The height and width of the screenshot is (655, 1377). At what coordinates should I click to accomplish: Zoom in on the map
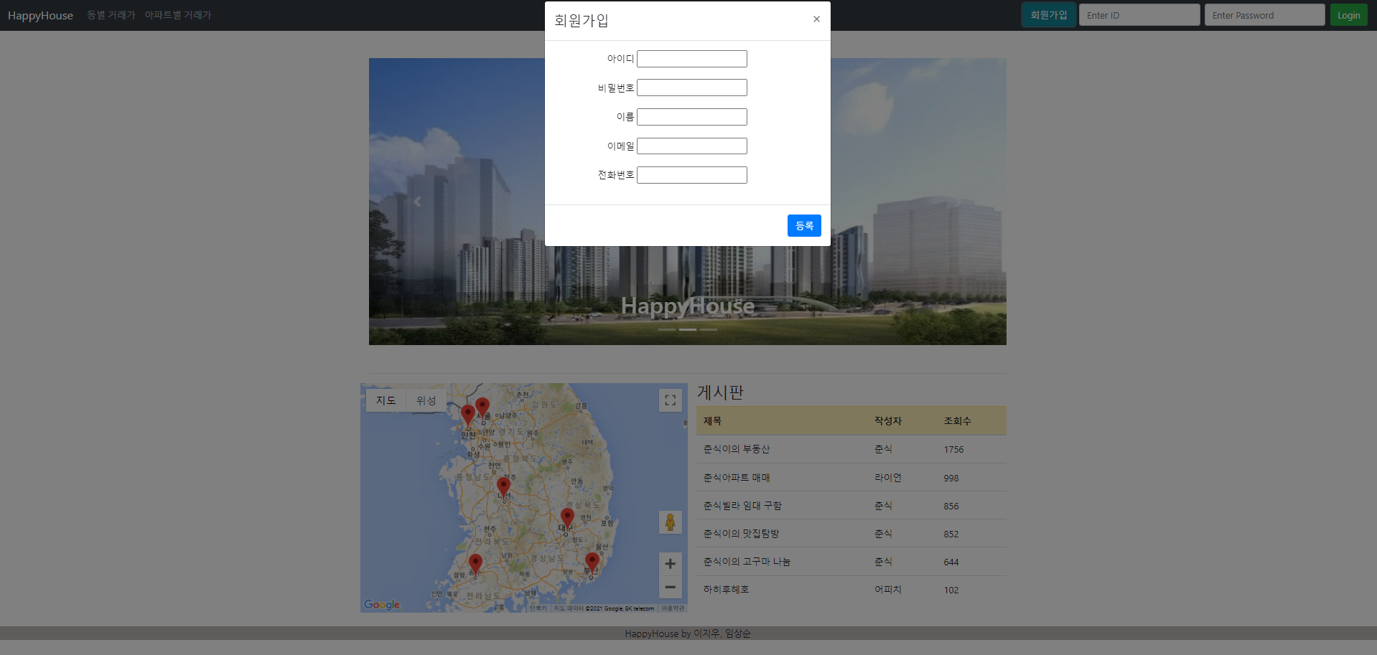click(x=671, y=564)
